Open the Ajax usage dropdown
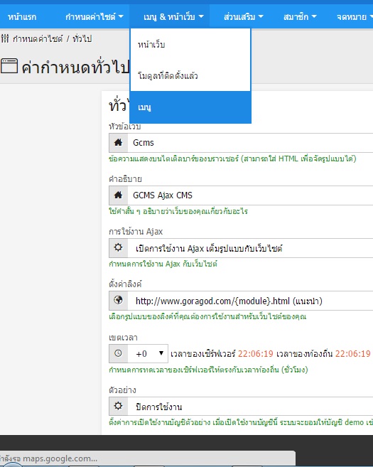 [x=250, y=248]
